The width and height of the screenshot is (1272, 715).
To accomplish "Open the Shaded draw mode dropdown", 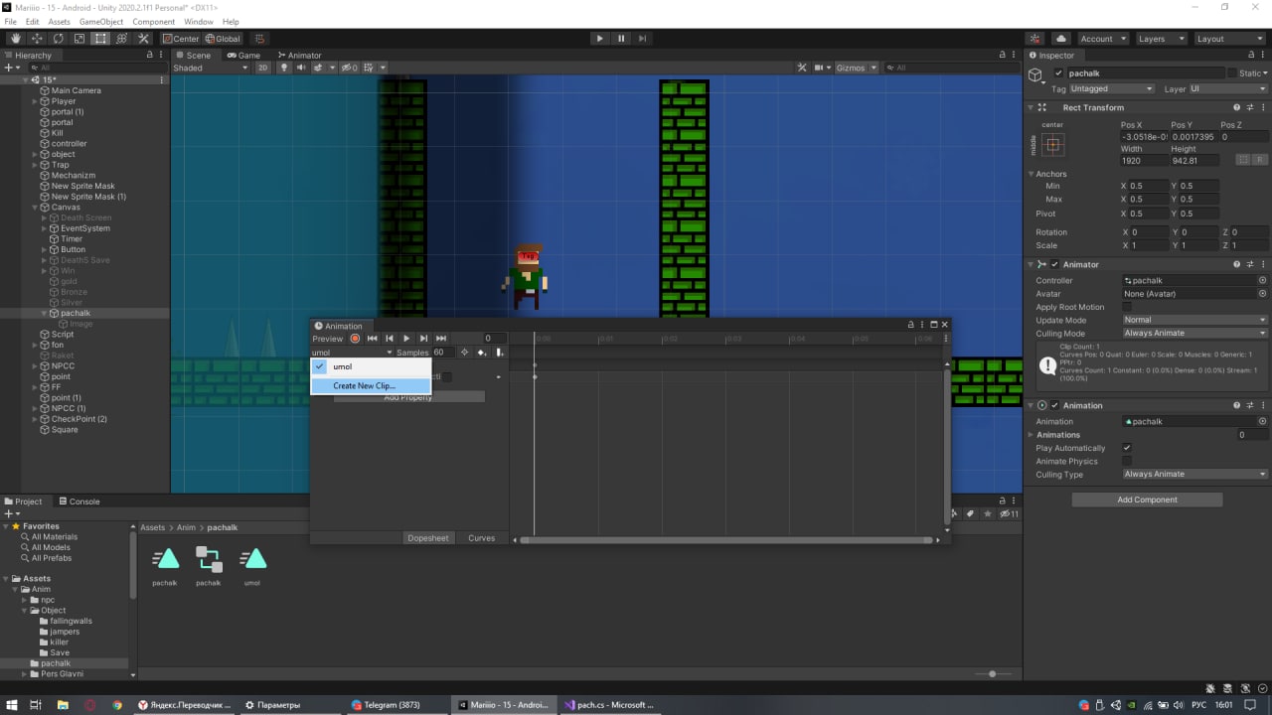I will 211,69.
